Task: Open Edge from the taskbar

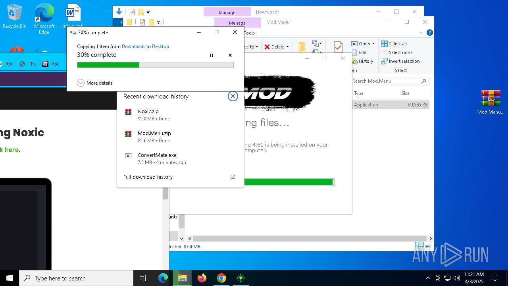Action: [x=163, y=278]
